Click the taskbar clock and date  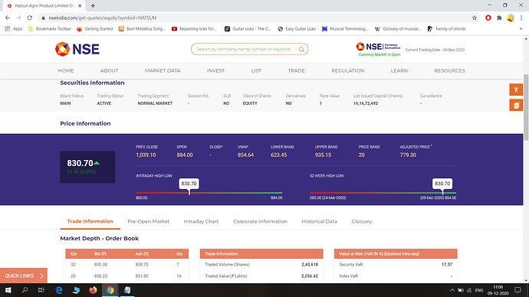(x=498, y=290)
